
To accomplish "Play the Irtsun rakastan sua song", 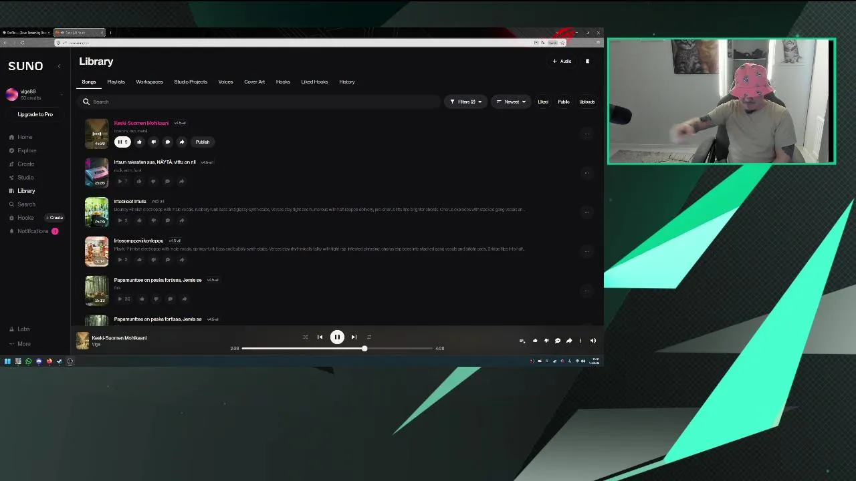I will point(122,181).
